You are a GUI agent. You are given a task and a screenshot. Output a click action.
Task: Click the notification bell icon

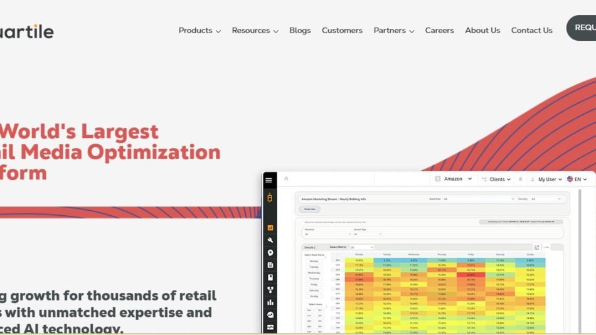(520, 179)
